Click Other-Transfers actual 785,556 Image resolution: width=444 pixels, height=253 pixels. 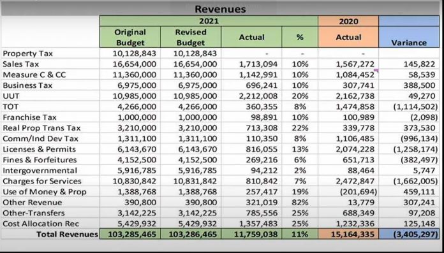(x=262, y=213)
